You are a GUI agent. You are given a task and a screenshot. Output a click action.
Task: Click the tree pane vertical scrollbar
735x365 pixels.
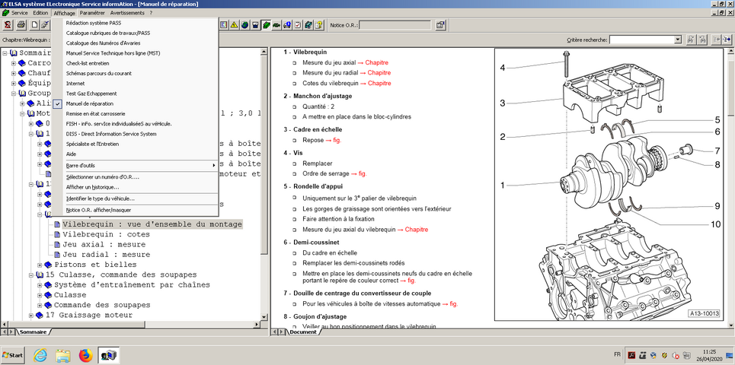click(265, 184)
